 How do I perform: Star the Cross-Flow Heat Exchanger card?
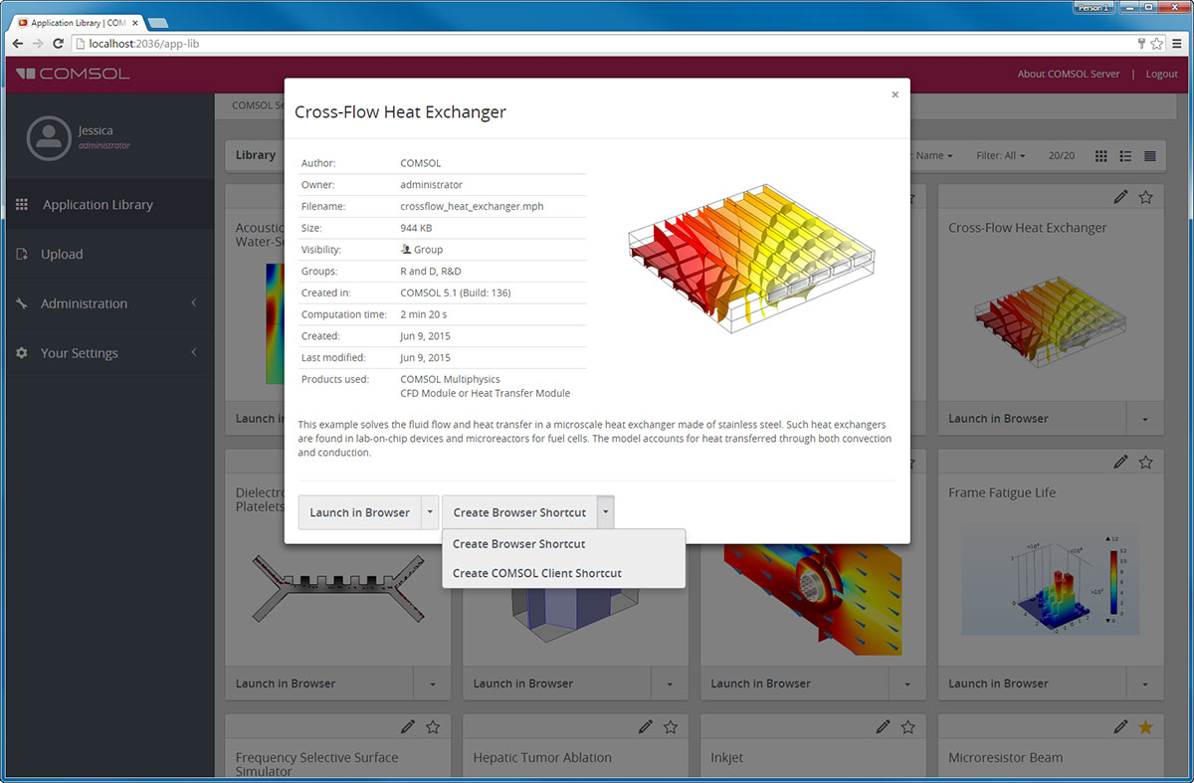[1145, 198]
